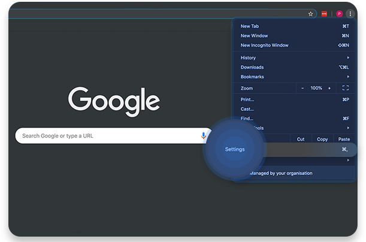366x242 pixels.
Task: Focus the Search Google or type a URL box
Action: tap(113, 135)
